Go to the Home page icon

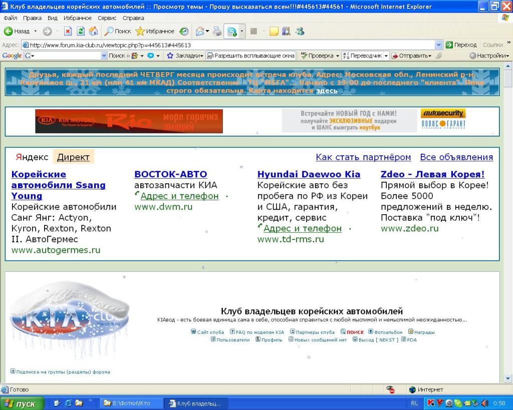pos(93,31)
